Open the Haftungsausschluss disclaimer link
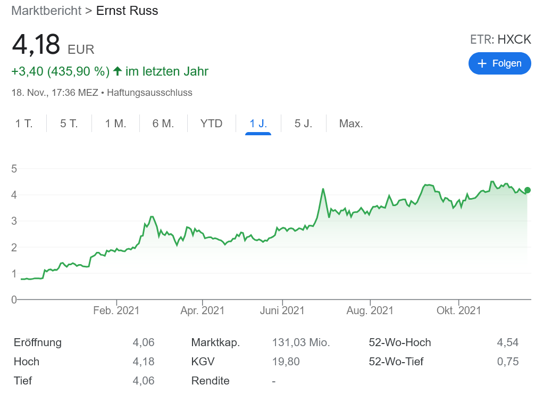Viewport: 535px width, 393px height. pos(149,92)
